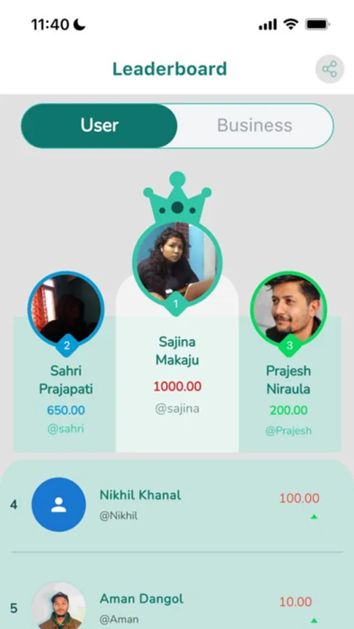Select the blue rank 2 diamond badge
The width and height of the screenshot is (354, 629).
(x=66, y=345)
